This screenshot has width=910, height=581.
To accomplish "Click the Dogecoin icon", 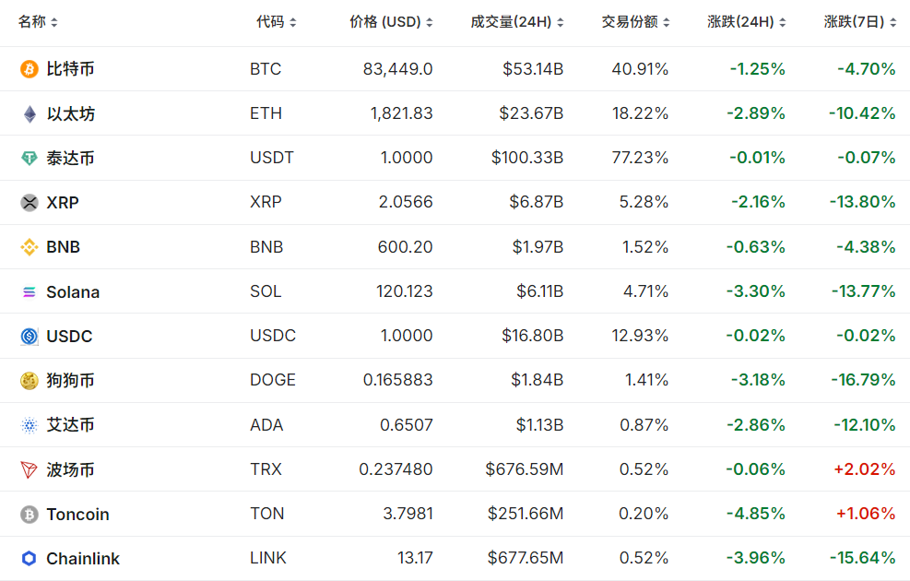I will [30, 380].
